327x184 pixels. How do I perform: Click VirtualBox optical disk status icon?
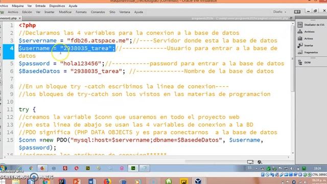coord(267,175)
